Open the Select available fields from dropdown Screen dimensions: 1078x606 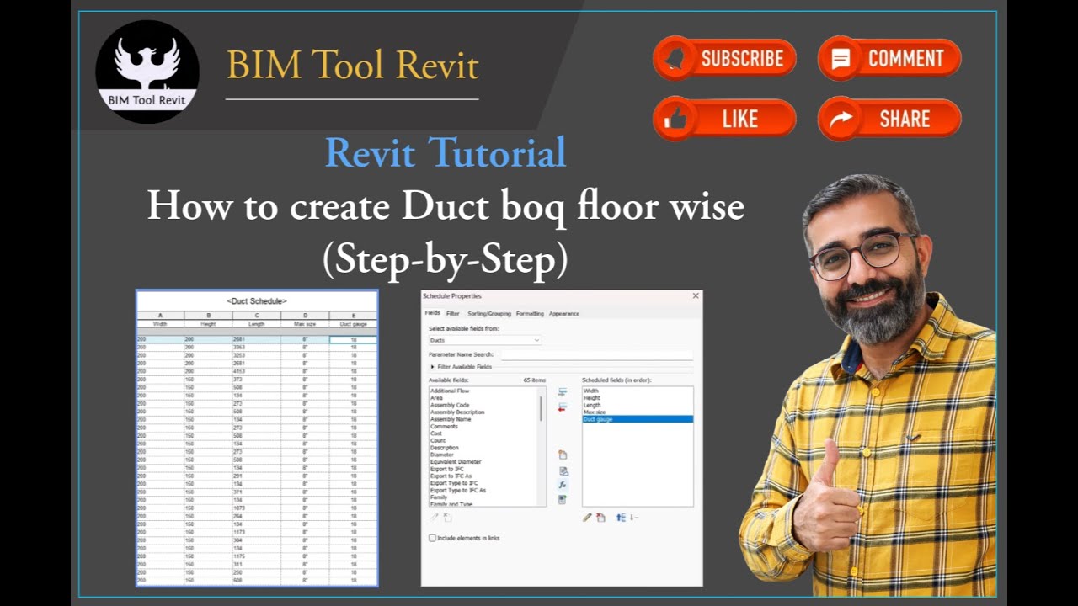(x=484, y=340)
